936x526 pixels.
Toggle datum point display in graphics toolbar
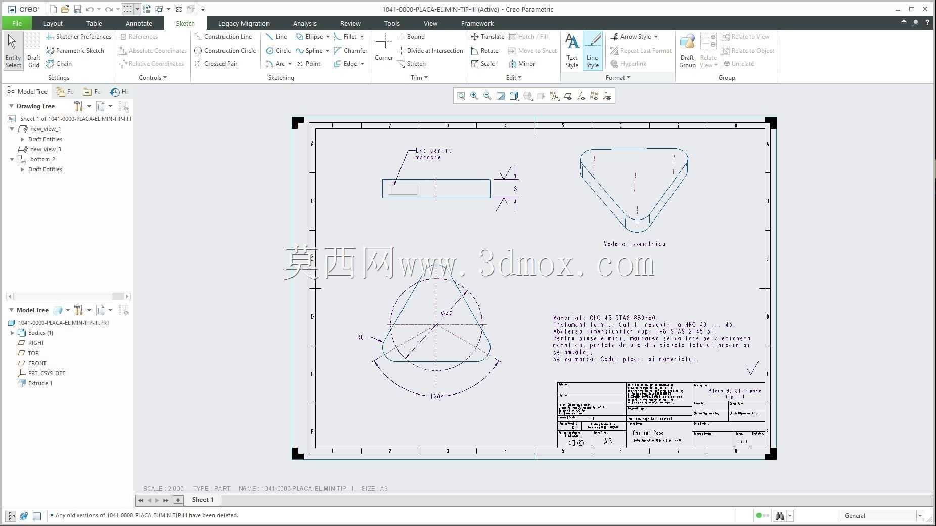coord(594,96)
